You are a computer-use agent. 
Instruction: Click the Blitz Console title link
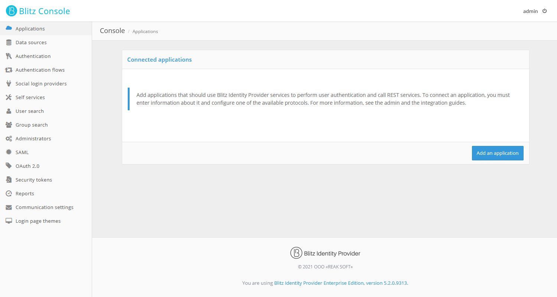coord(45,11)
